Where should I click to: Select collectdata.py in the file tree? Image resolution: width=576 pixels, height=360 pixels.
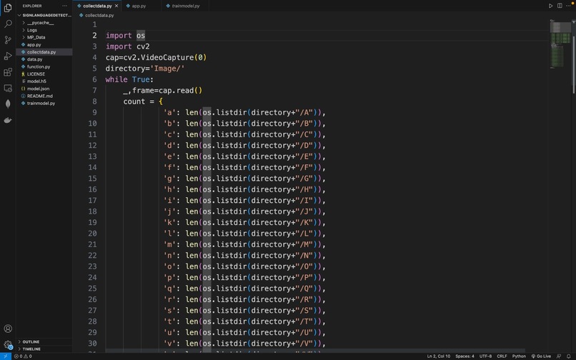point(44,52)
